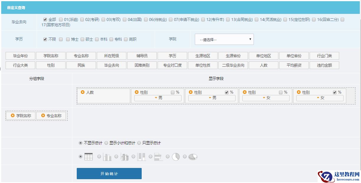Remove 性别 男 field with unchecked % using x

tap(137, 92)
